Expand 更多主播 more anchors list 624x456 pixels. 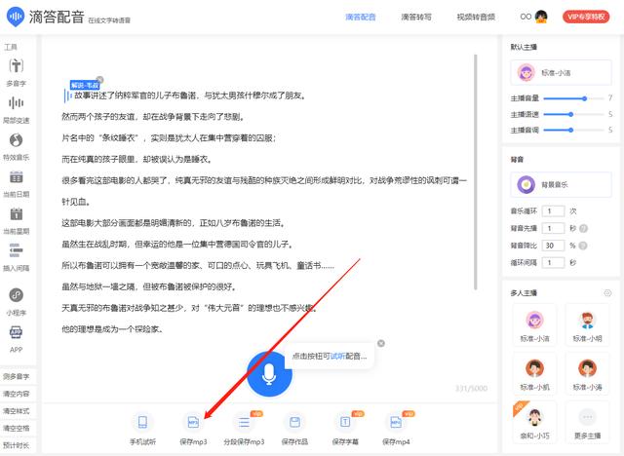pyautogui.click(x=587, y=420)
